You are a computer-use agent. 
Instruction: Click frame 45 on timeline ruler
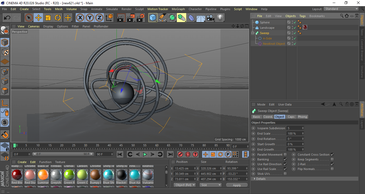click(121, 146)
